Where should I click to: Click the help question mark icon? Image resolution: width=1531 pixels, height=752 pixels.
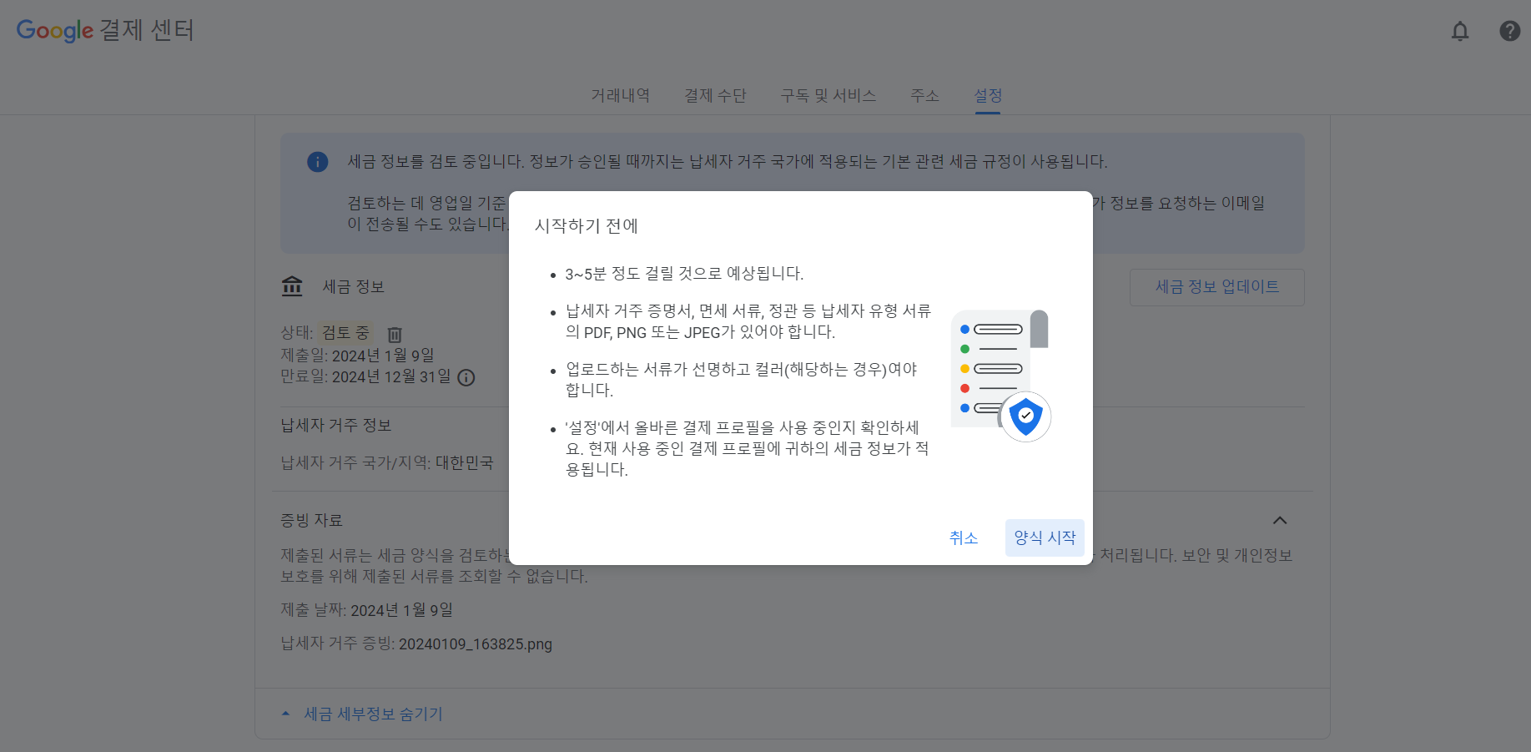[1509, 31]
